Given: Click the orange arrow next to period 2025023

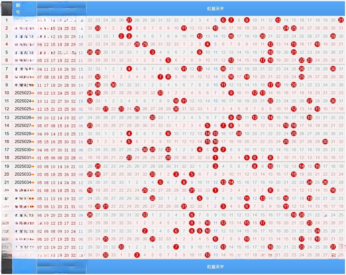Looking at the screenshot, I should (33, 93).
